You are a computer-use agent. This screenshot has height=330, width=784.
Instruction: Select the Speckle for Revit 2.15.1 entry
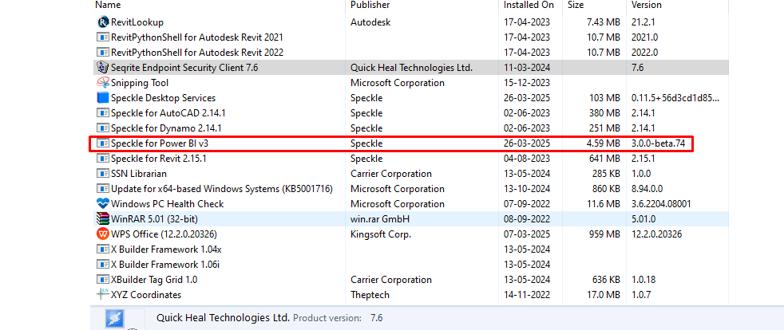click(x=410, y=159)
